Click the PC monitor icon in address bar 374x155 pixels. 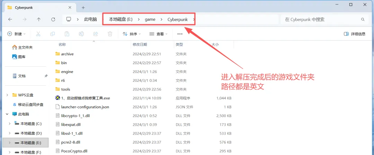pyautogui.click(x=69, y=19)
